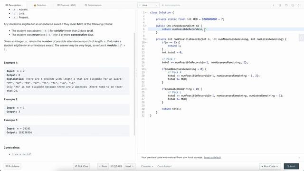Switch to the Description tab

coord(13,5)
